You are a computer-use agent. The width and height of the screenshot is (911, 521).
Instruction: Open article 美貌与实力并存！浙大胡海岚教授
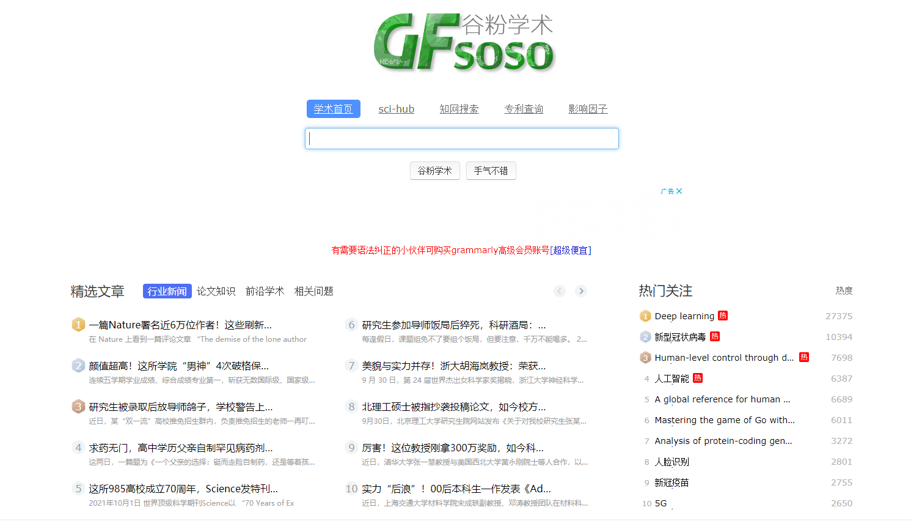pos(454,366)
